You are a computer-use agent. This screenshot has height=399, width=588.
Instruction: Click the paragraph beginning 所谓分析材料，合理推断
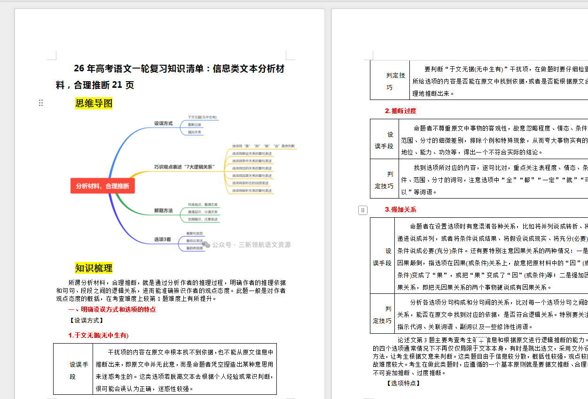(x=171, y=291)
